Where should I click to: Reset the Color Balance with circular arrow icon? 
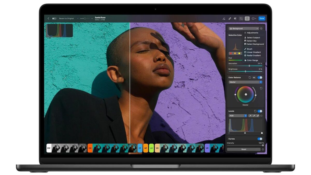click(250, 77)
